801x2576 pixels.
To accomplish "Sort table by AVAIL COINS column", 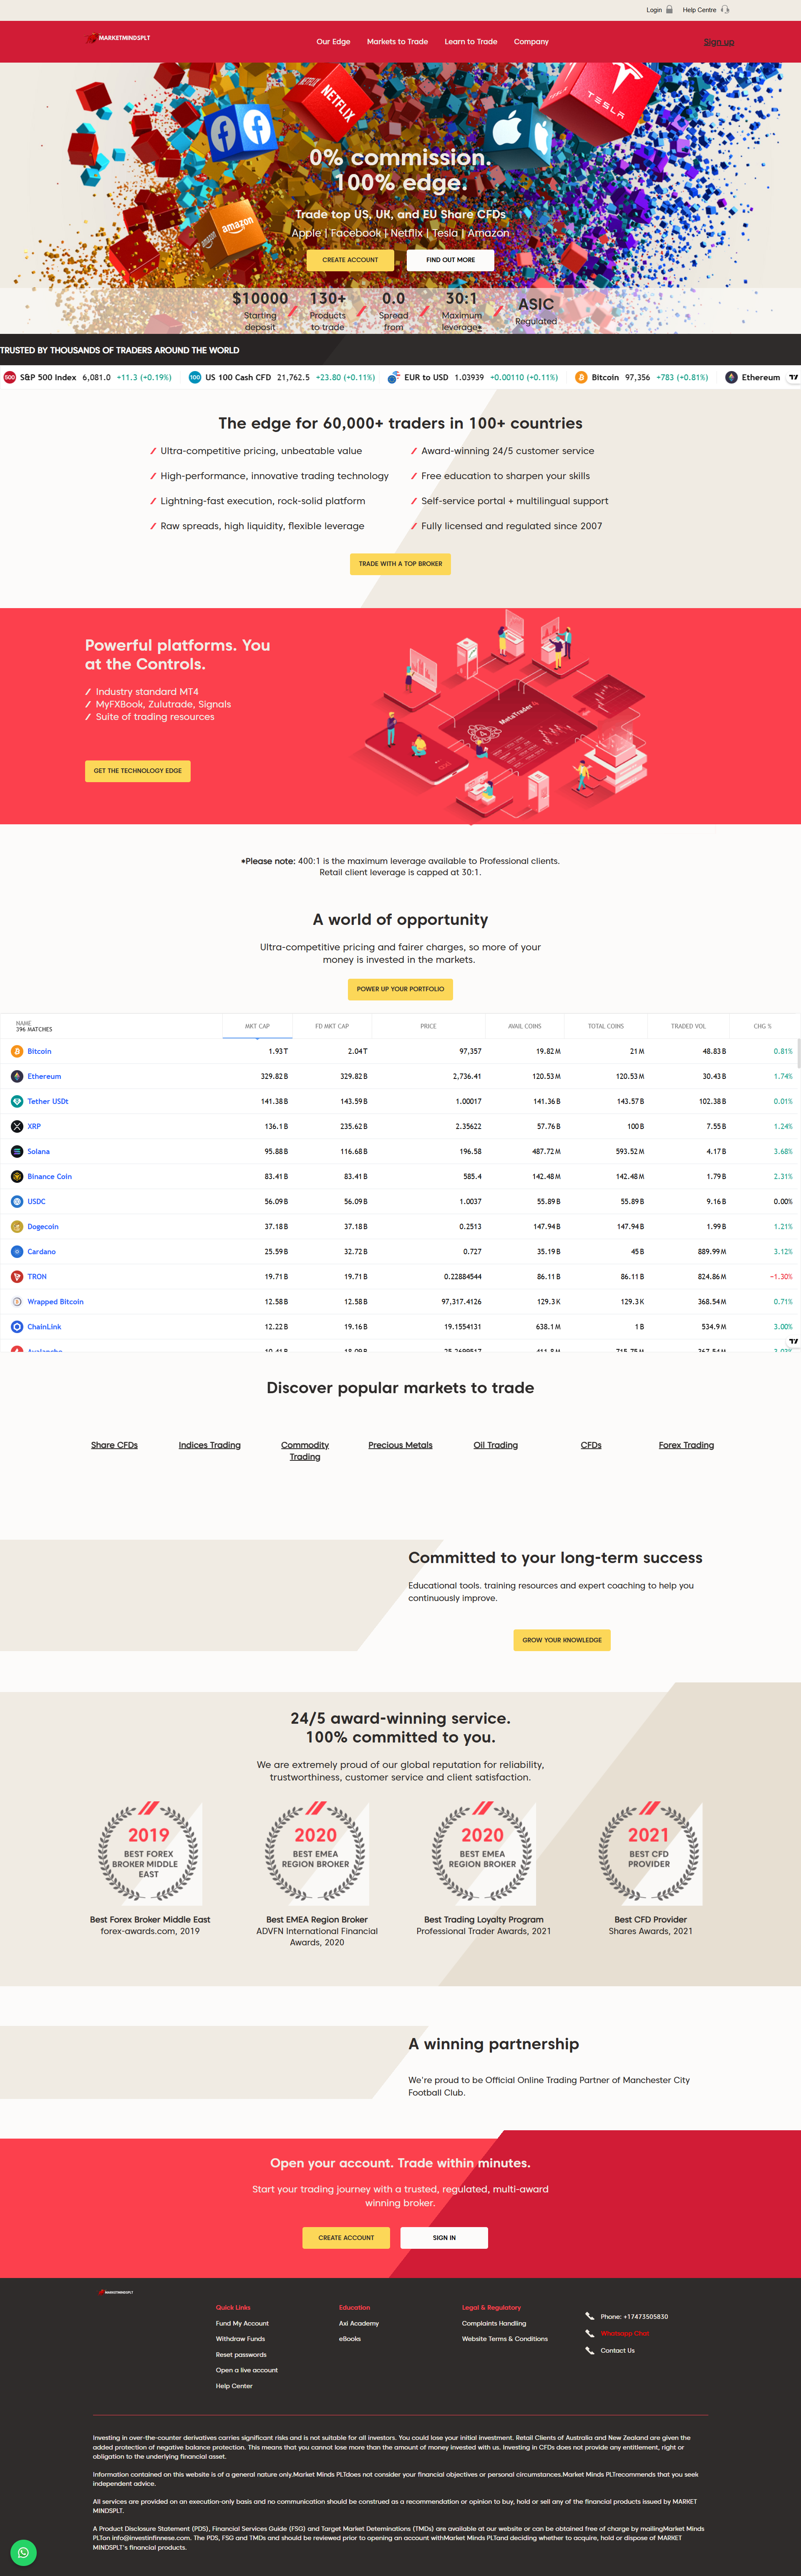I will pos(524,1026).
